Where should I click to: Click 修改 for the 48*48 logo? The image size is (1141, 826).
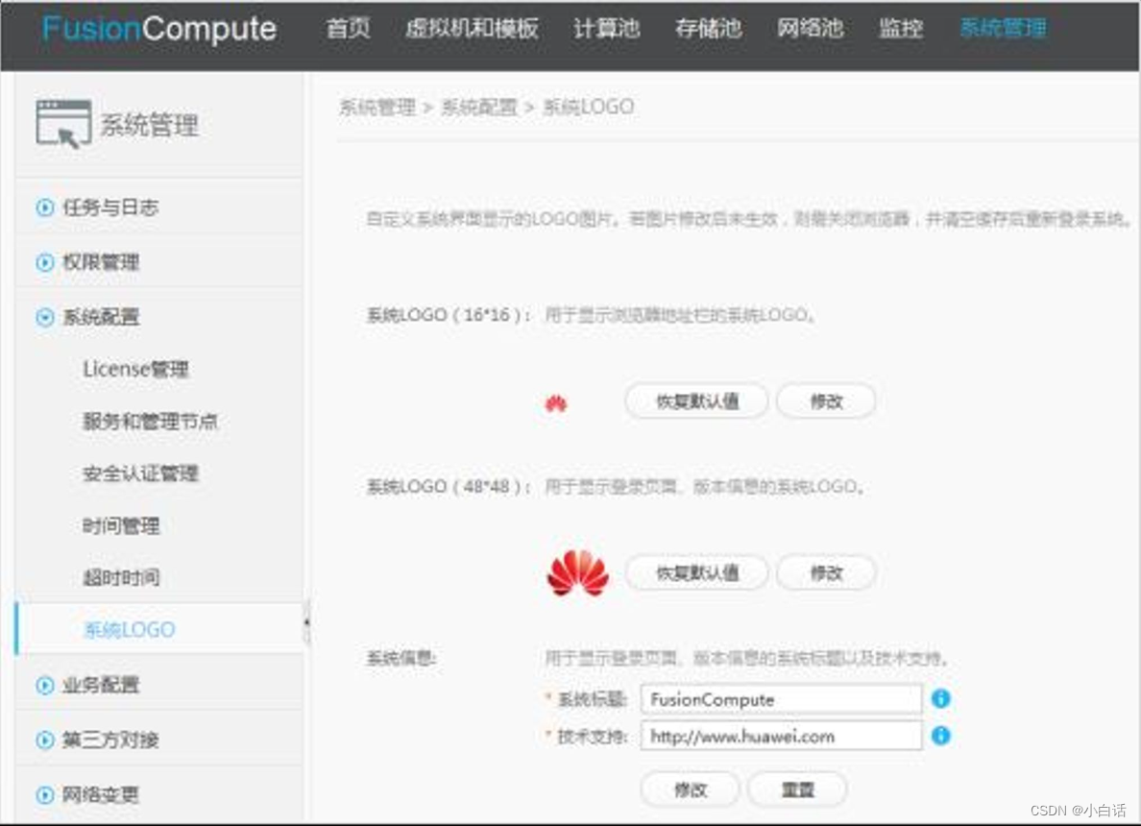click(826, 572)
